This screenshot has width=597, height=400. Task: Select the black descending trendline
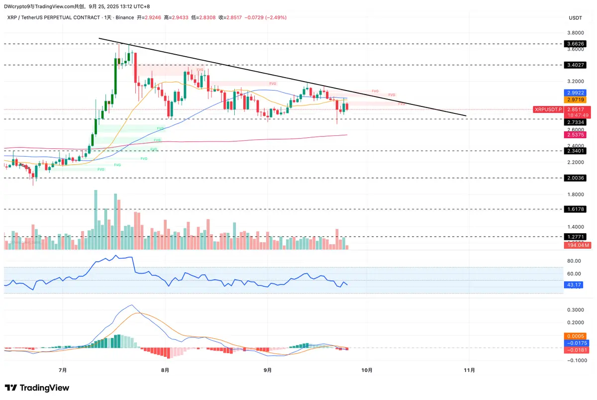click(x=282, y=77)
